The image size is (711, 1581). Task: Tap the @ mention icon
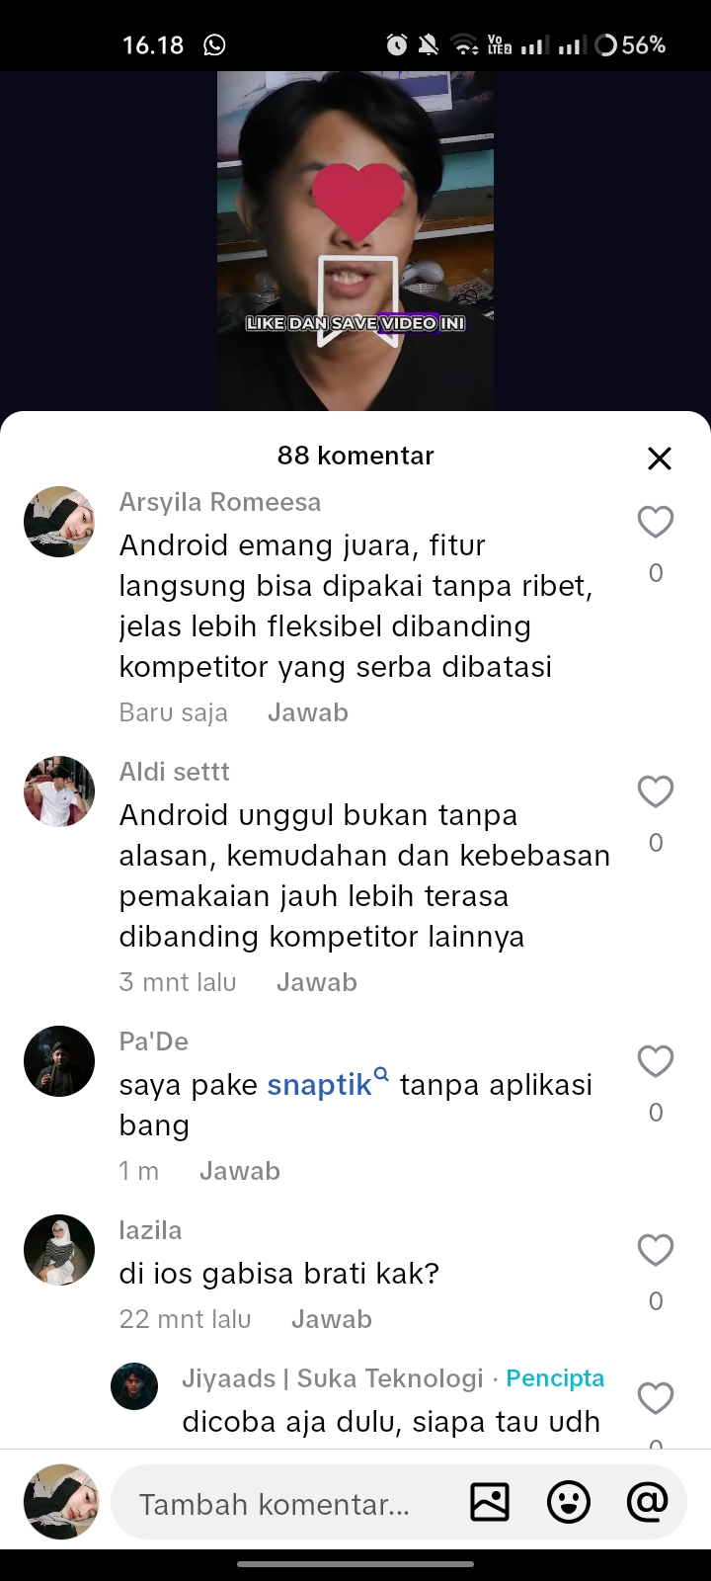click(647, 1502)
